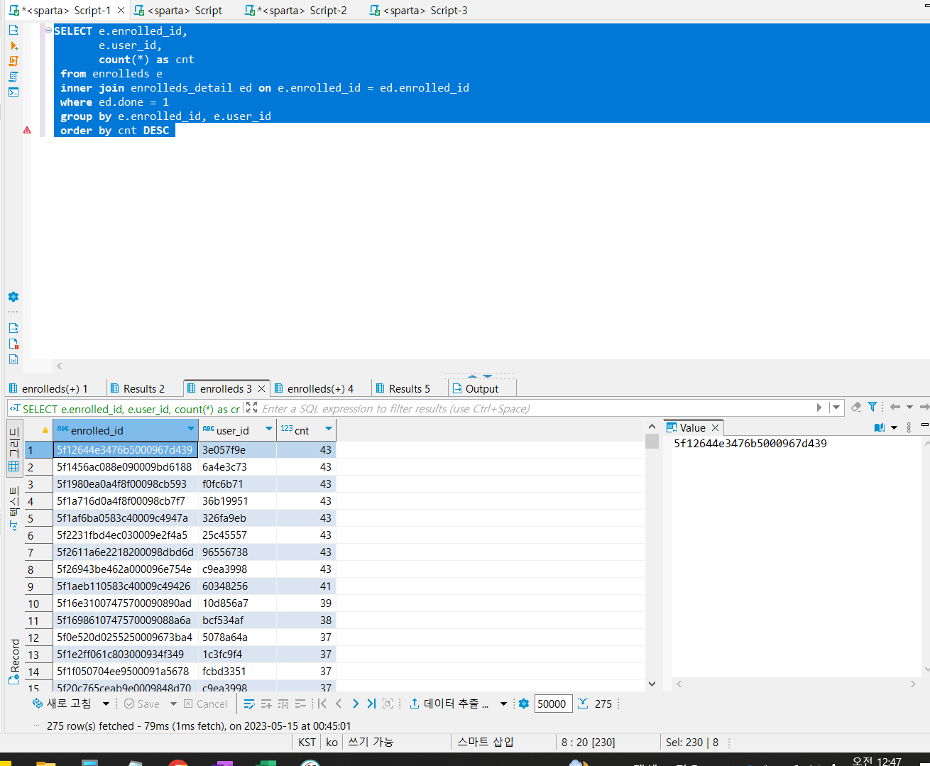Open the enrolleds(+) 1 results tab
Viewport: 930px width, 766px height.
48,388
